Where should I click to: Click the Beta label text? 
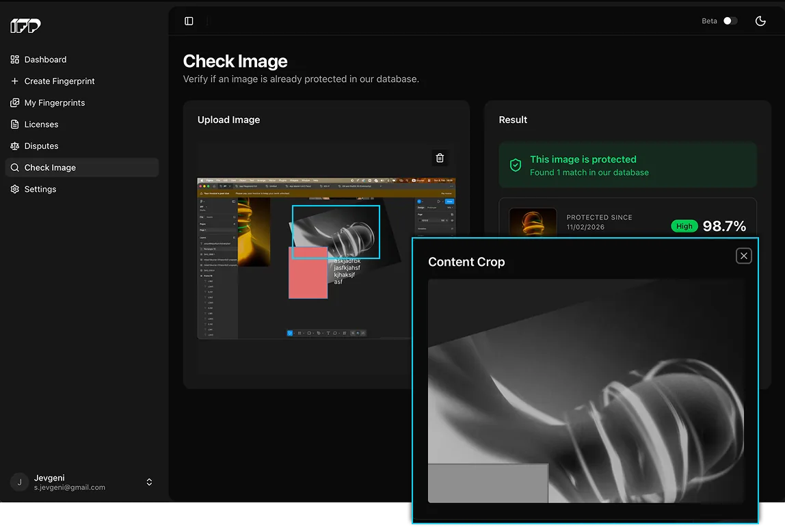point(709,21)
